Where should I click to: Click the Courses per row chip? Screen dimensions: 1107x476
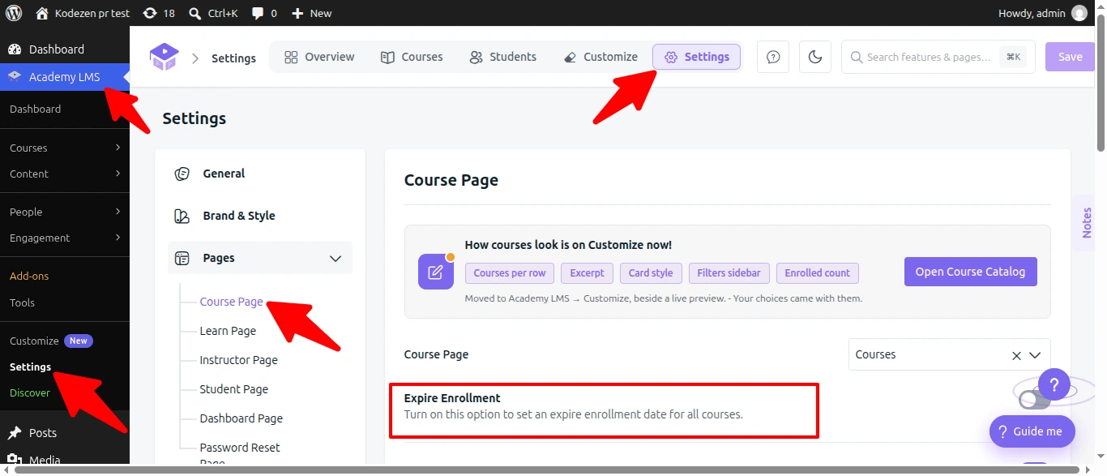coord(510,272)
